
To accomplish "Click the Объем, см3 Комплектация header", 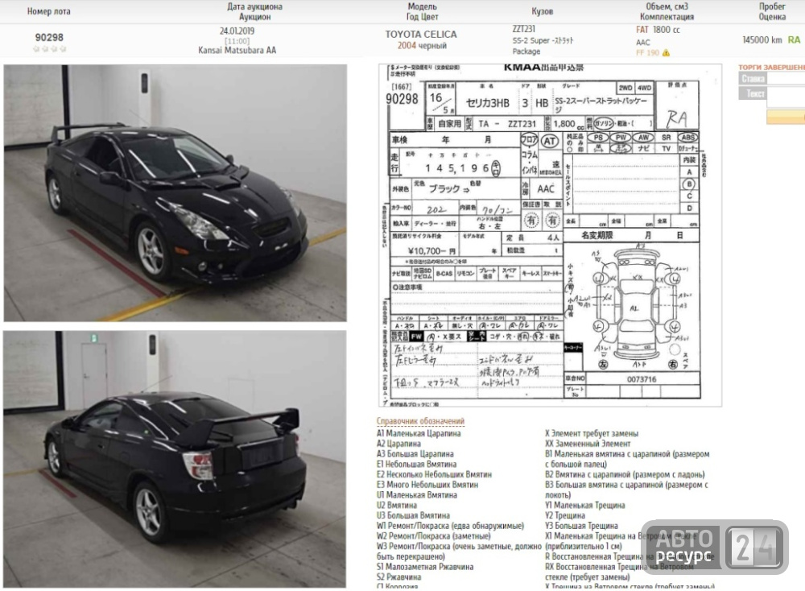I will pyautogui.click(x=667, y=11).
